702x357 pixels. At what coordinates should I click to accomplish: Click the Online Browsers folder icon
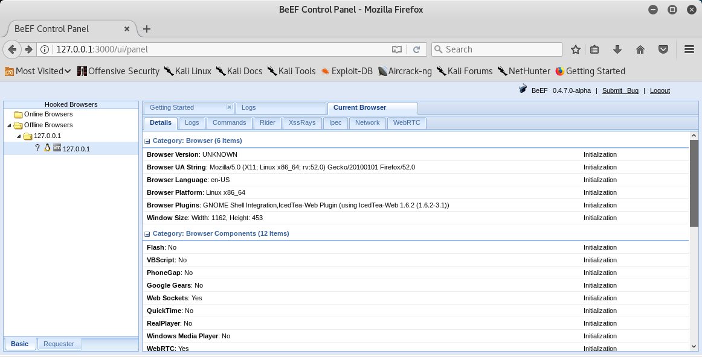tap(18, 115)
